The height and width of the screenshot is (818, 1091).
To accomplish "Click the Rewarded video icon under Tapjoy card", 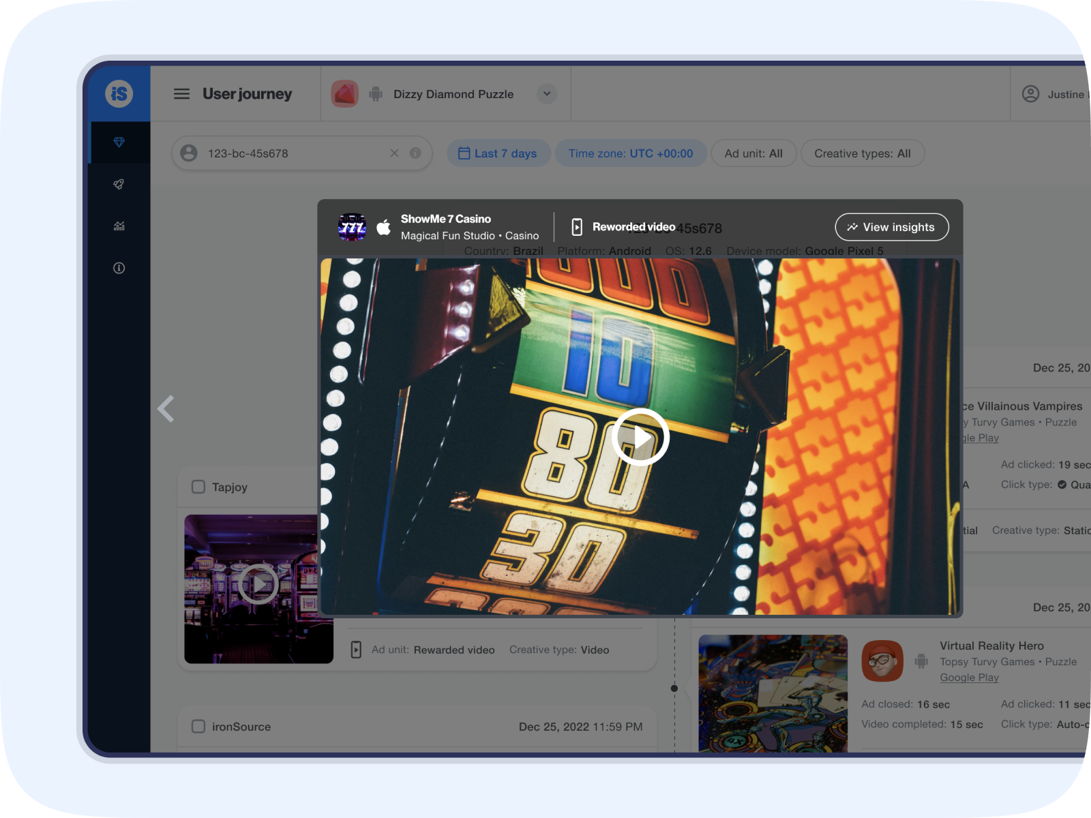I will coord(356,650).
